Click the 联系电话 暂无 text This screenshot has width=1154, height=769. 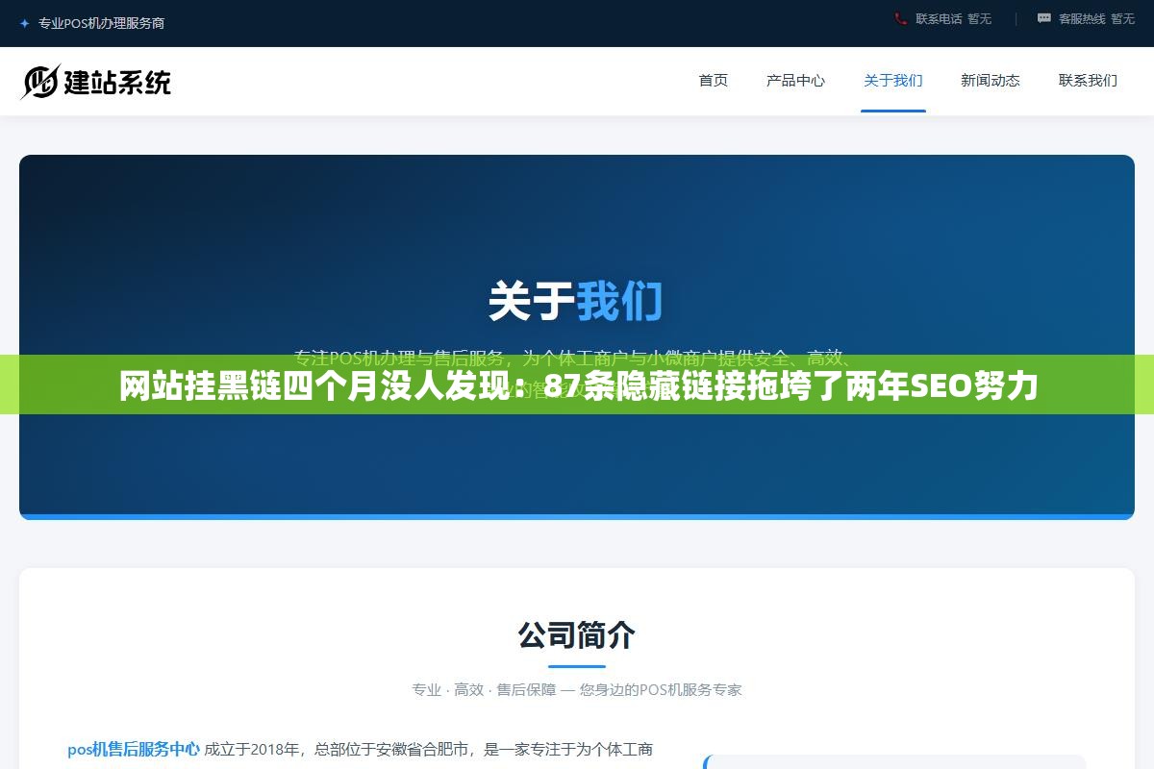tap(953, 18)
